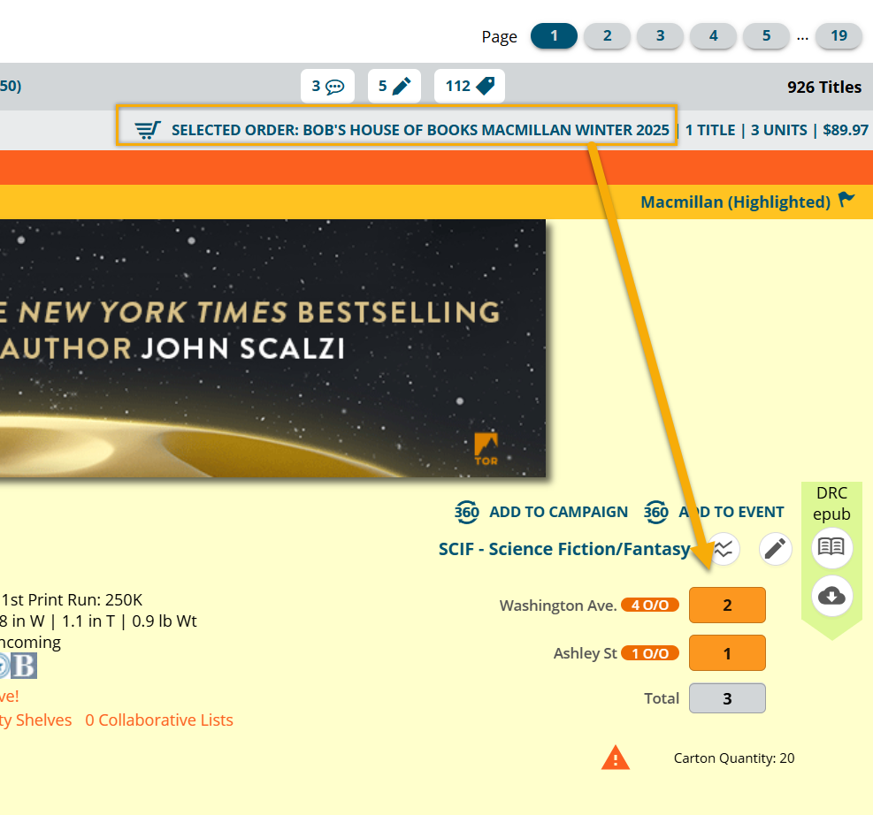Click the Macmillan highlight flag icon
Screen dimensions: 873x815
846,199
